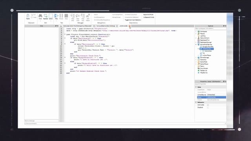
Task: Switch to the Halloween 2013 place tab
Action: click(x=77, y=26)
